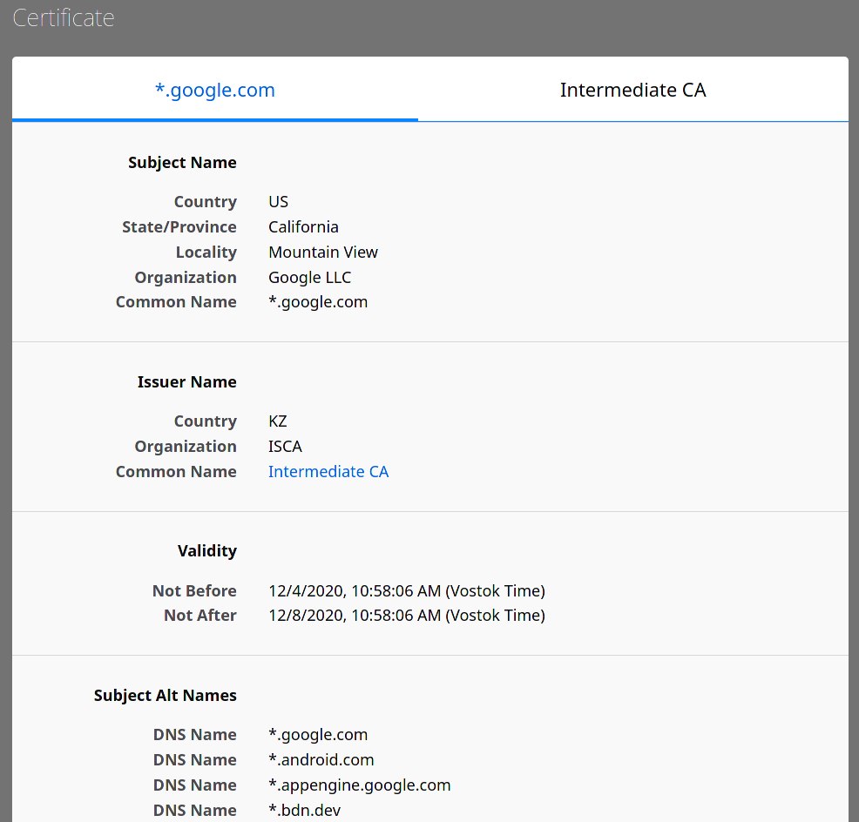Click the Not Before field label
Image resolution: width=859 pixels, height=822 pixels.
194,591
